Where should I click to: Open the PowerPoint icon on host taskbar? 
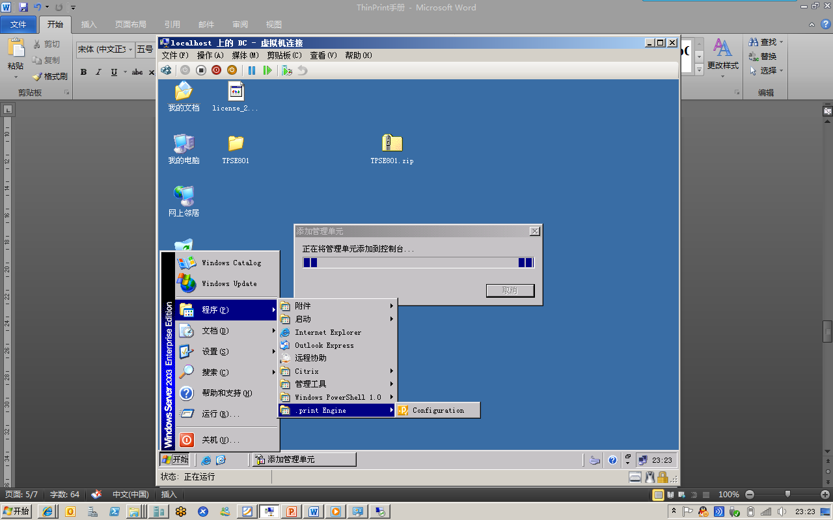292,512
